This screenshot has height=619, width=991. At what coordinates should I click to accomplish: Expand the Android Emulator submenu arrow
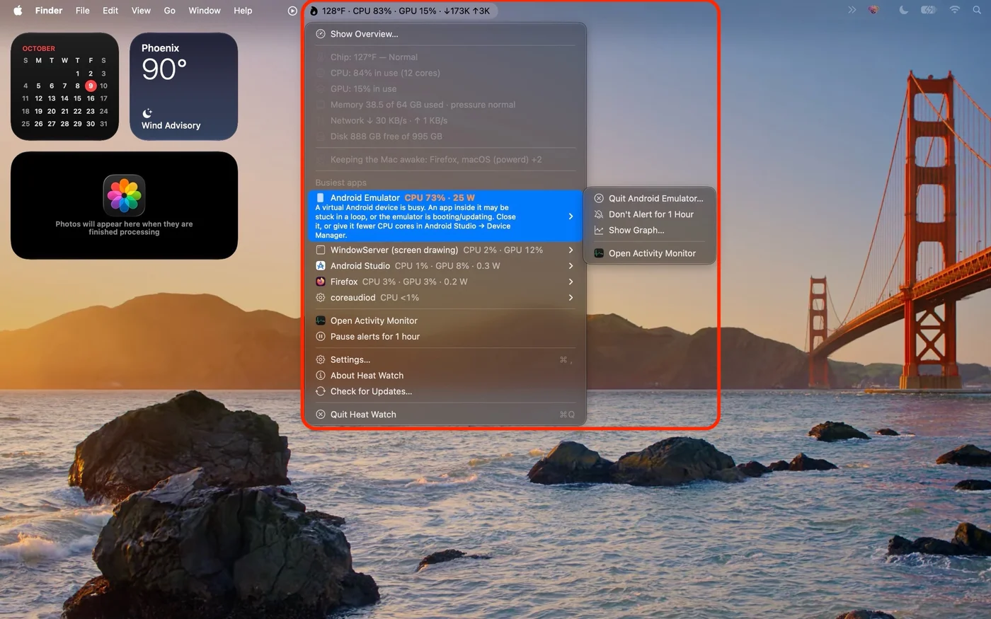pos(571,216)
